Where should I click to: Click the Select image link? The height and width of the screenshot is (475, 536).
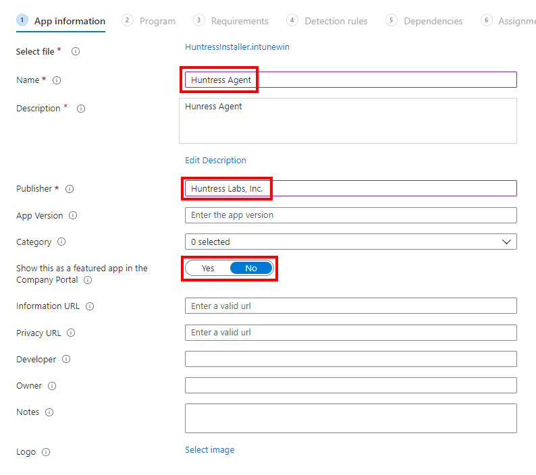coord(209,450)
